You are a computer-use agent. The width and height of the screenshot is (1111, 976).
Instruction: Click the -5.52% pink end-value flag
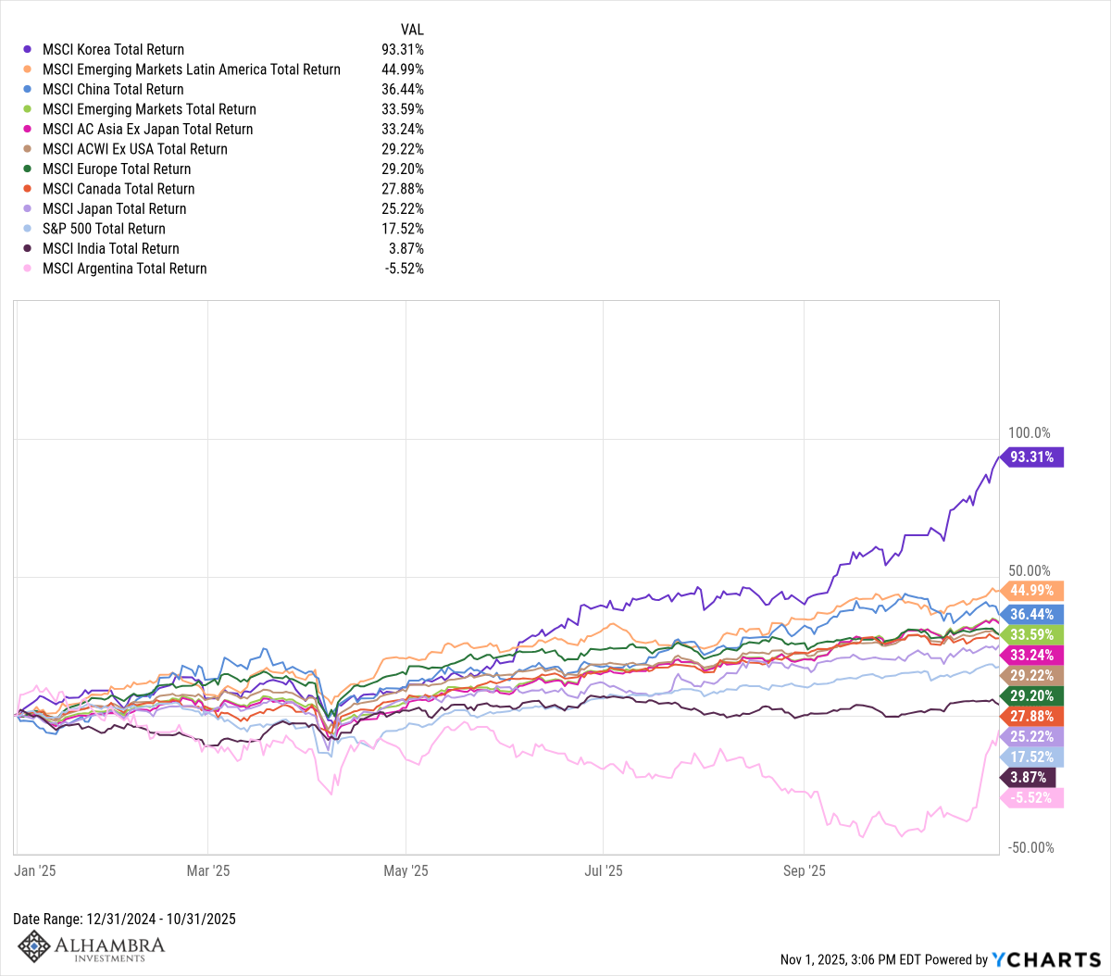[x=1032, y=798]
